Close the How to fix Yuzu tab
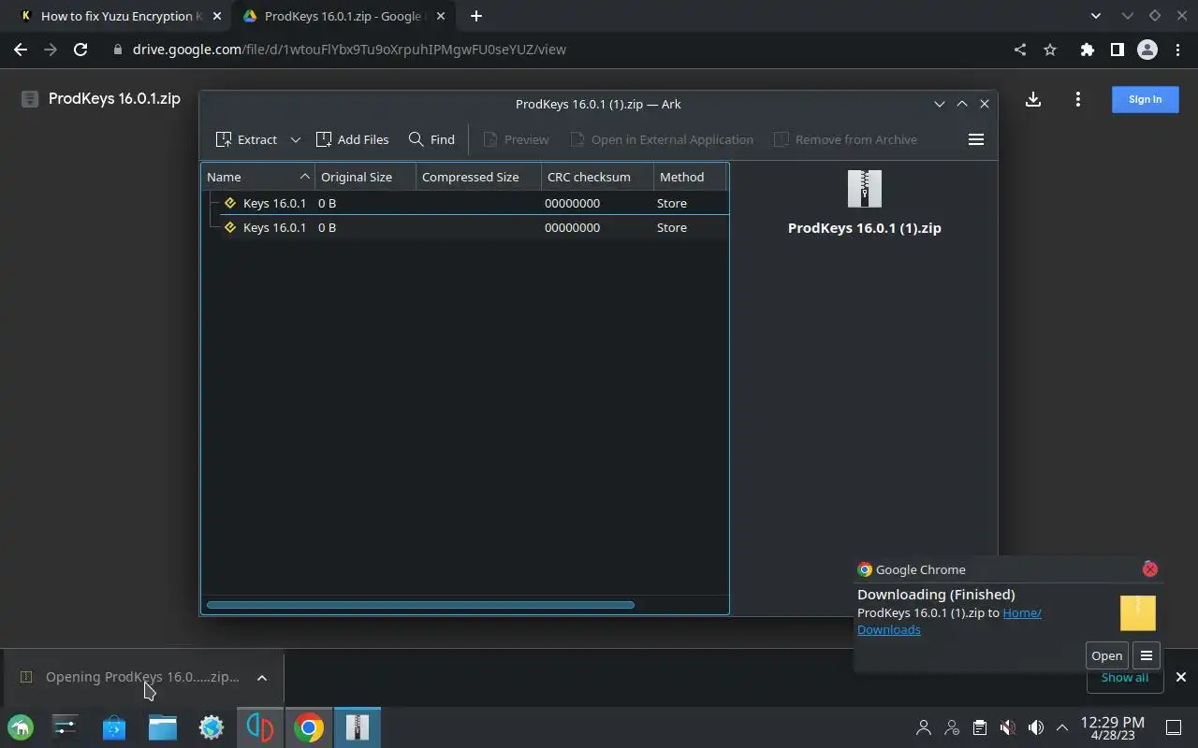Image resolution: width=1198 pixels, height=748 pixels. point(217,16)
